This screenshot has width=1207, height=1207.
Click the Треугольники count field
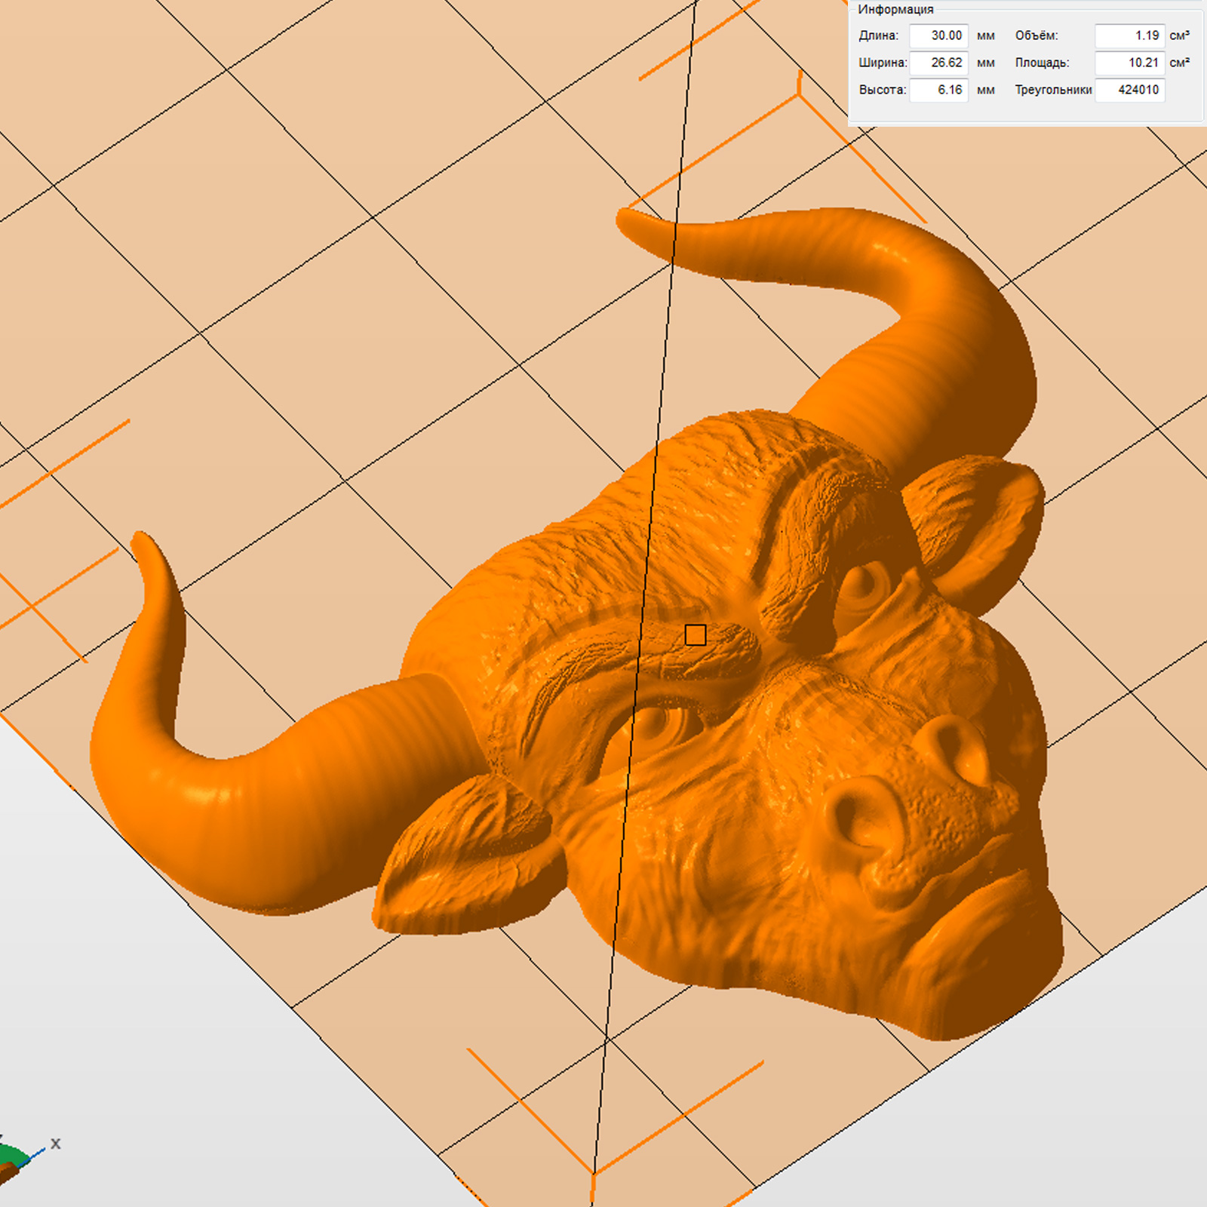(1129, 90)
